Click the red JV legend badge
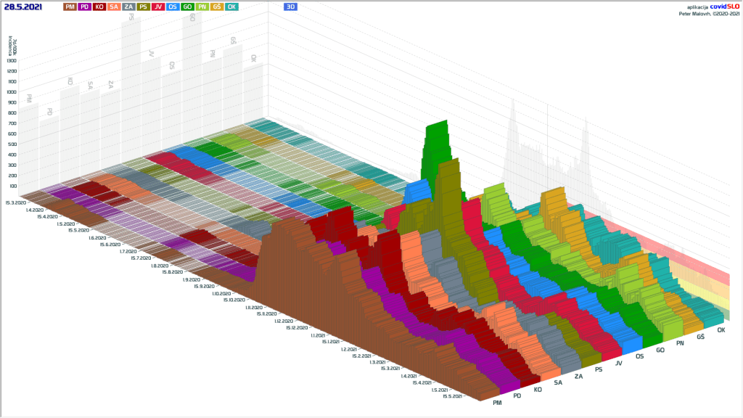 (x=158, y=7)
